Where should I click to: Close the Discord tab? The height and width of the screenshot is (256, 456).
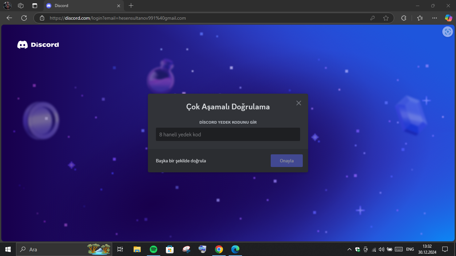[119, 6]
